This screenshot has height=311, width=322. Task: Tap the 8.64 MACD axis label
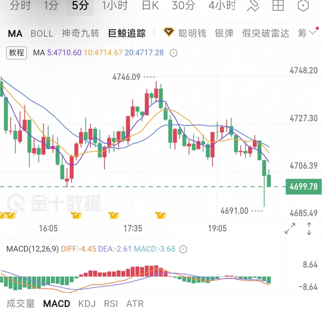coord(310,265)
